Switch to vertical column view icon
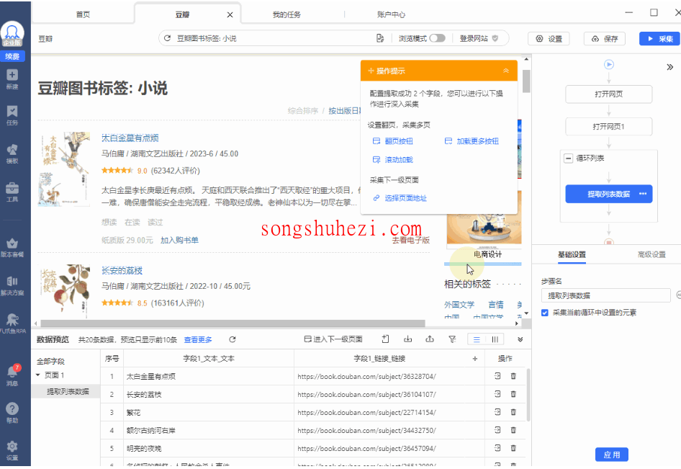 [x=495, y=339]
